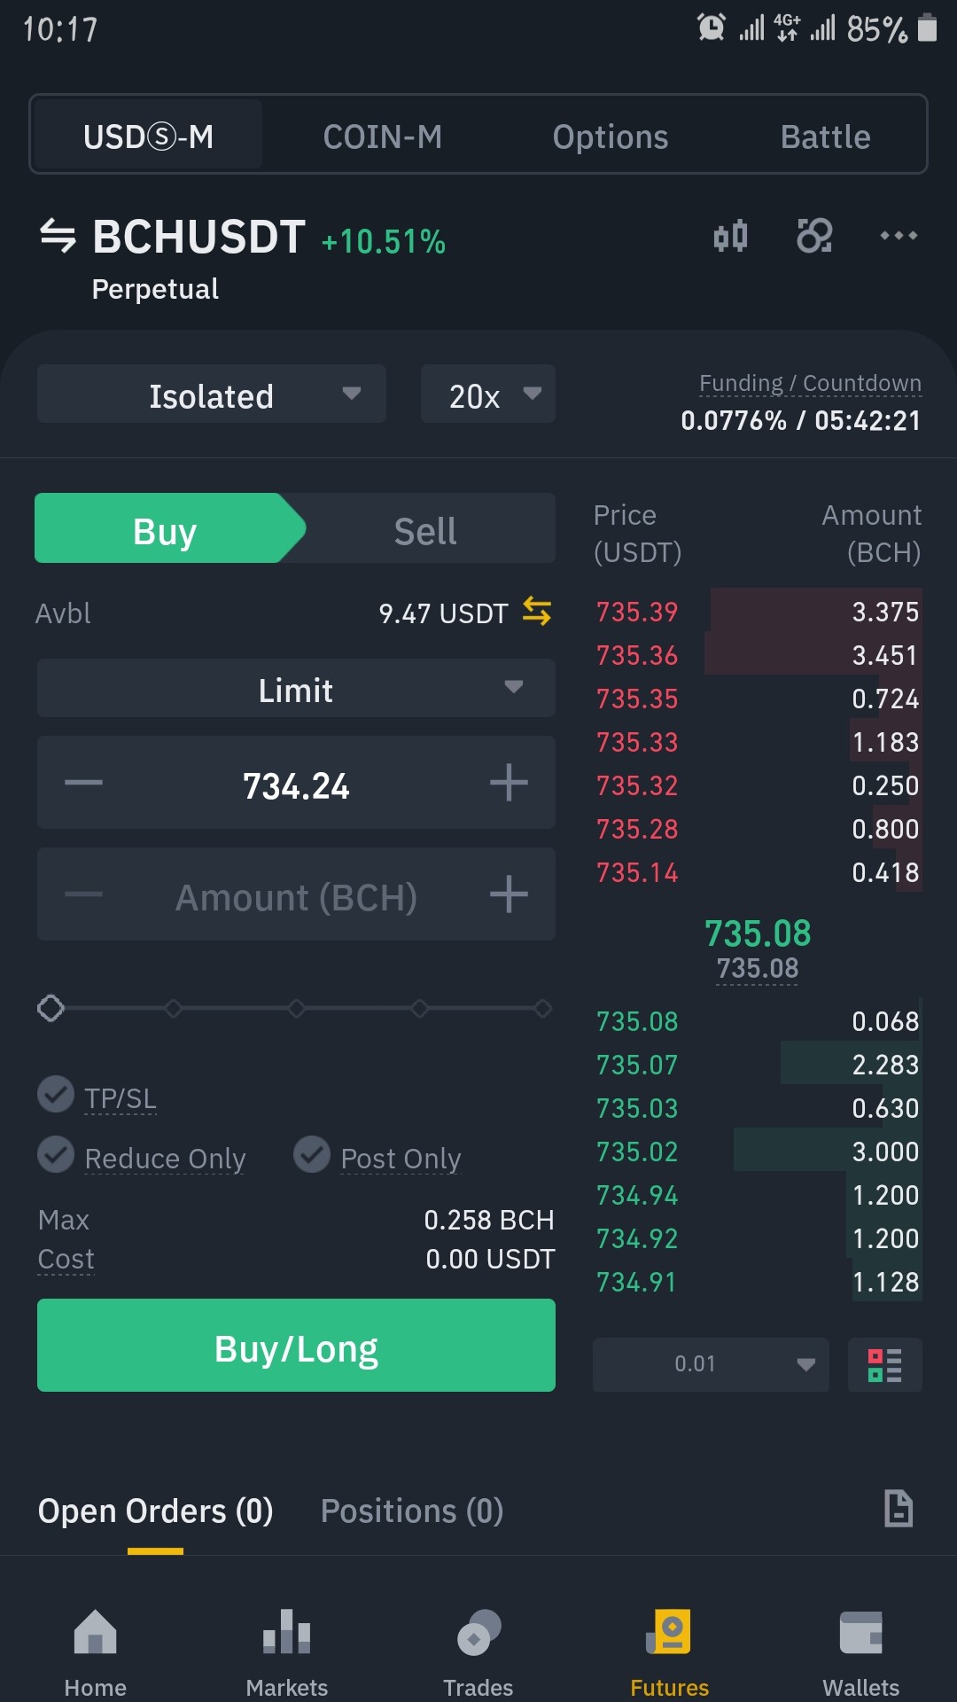The height and width of the screenshot is (1702, 957).
Task: Tap the swap pair arrows beside BCHUSDT
Action: pyautogui.click(x=58, y=236)
